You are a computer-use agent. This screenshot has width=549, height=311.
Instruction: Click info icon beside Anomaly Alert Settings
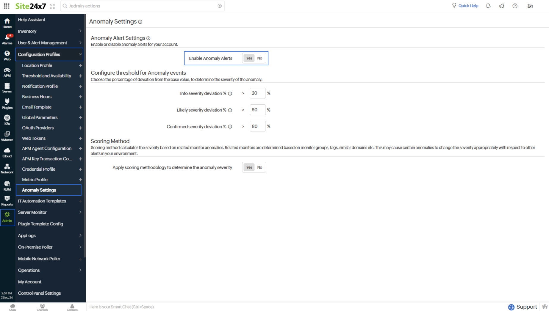(148, 38)
